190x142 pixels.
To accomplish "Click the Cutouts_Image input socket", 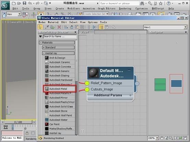I will (87, 89).
